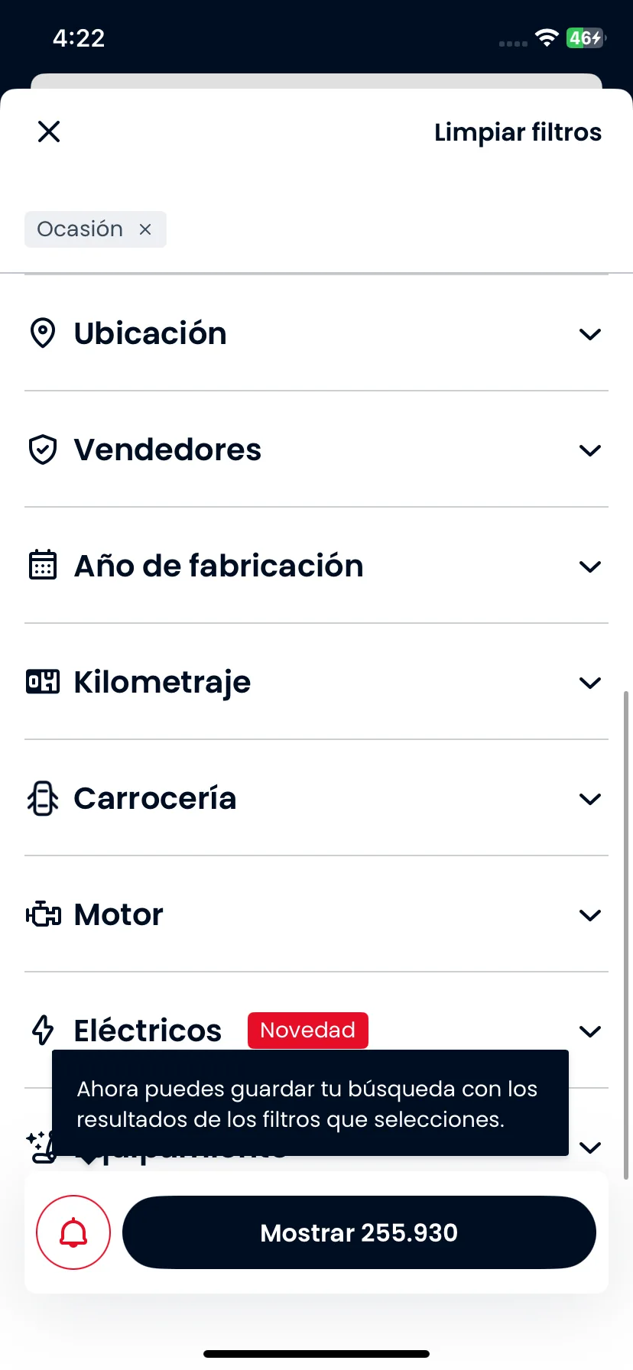Expand the Motor section chevron

[x=590, y=915]
